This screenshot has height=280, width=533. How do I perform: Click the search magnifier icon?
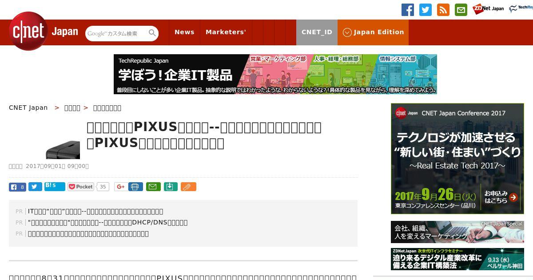click(x=152, y=33)
